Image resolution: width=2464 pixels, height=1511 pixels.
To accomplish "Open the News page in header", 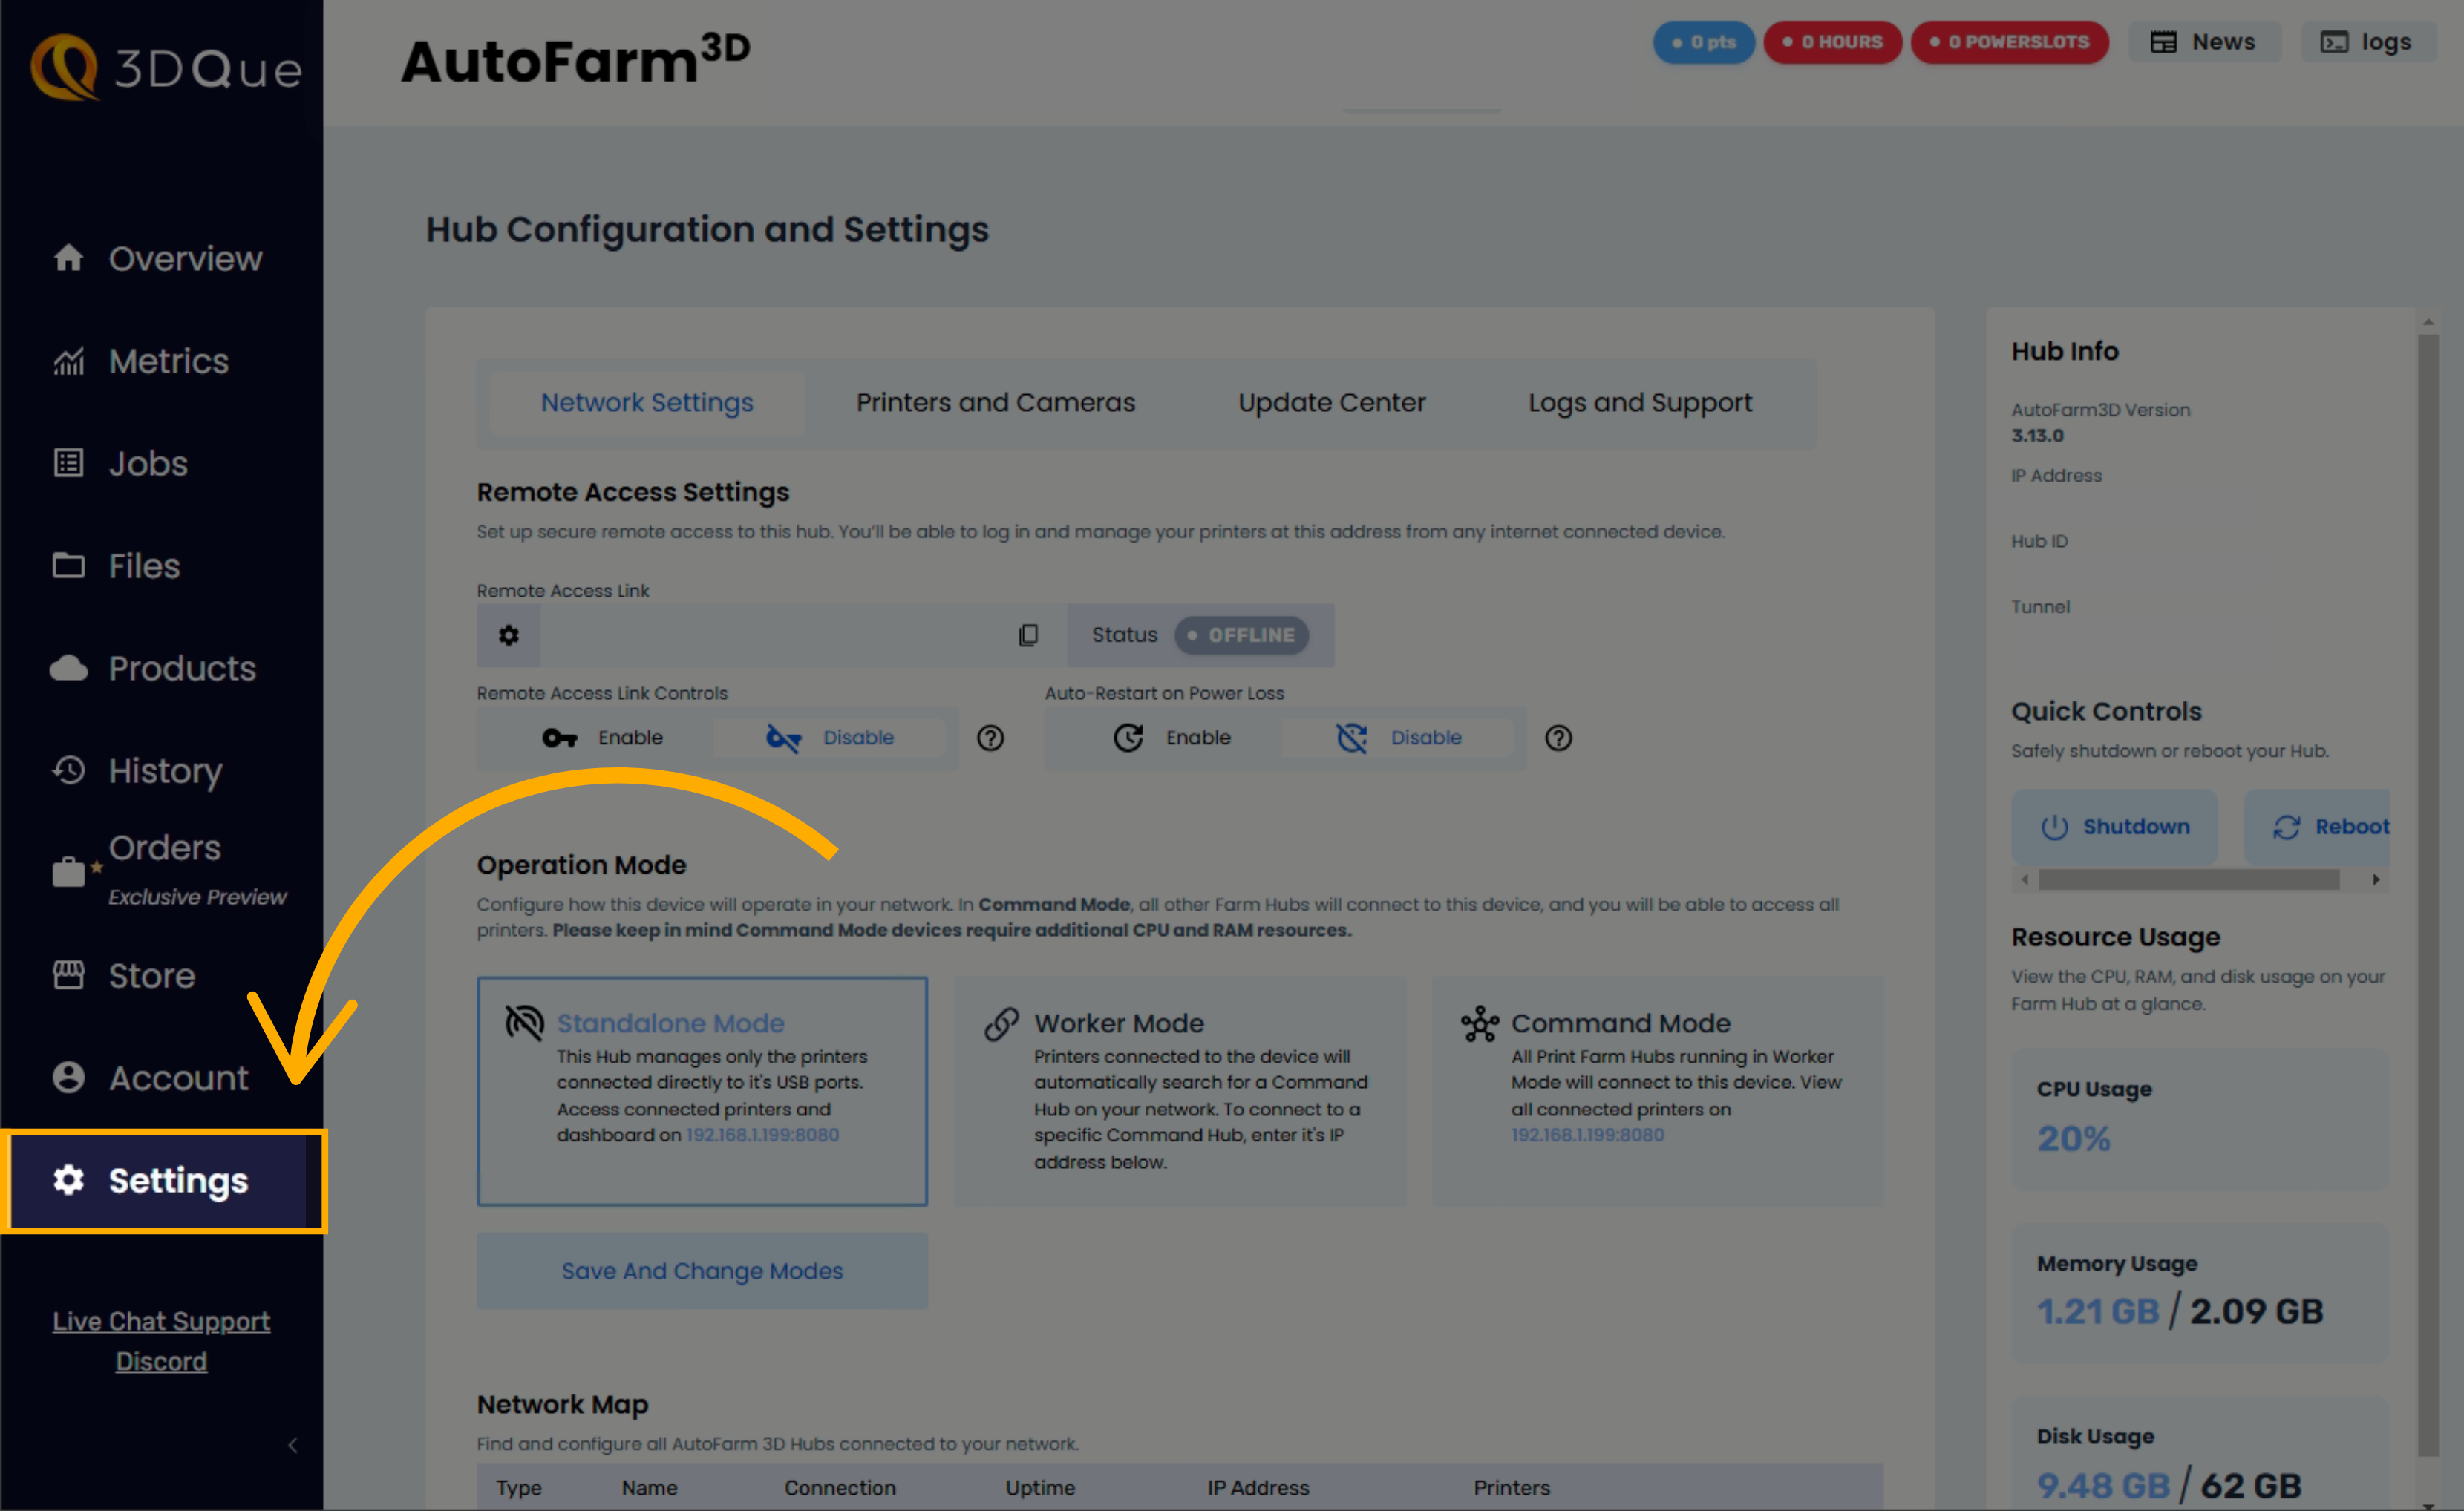I will coord(2204,42).
